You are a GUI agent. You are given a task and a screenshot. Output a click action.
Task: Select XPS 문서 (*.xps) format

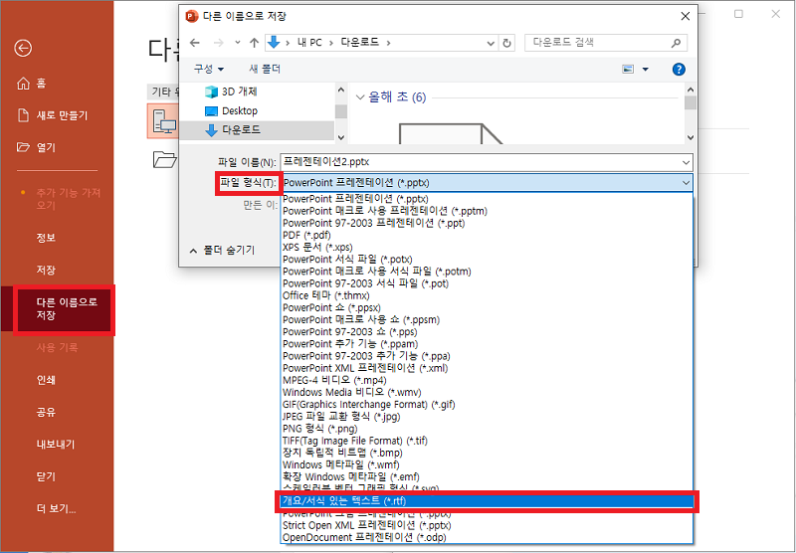(317, 247)
